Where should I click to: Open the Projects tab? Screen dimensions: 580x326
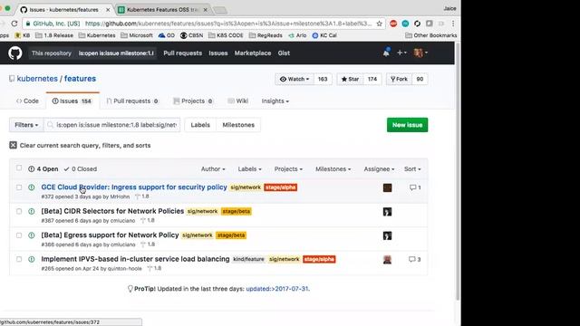[x=193, y=101]
